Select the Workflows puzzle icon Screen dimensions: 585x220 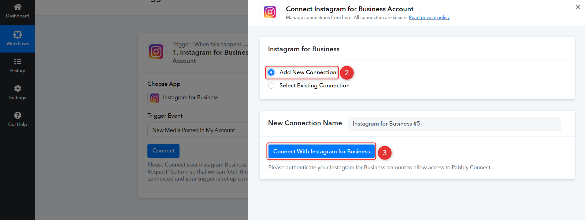pos(18,35)
